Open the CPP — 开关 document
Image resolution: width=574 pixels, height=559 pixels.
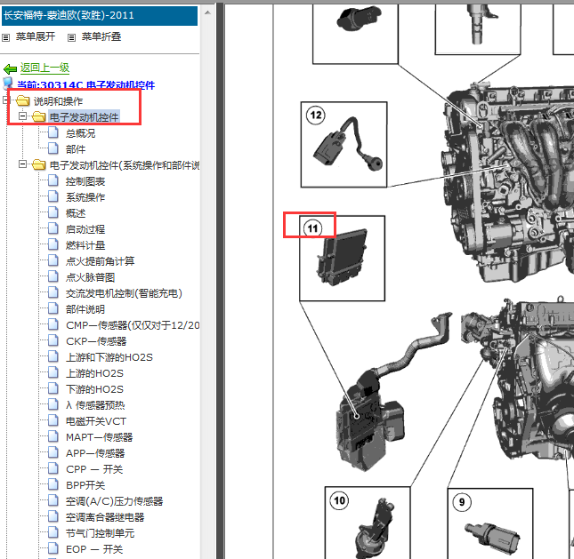94,469
